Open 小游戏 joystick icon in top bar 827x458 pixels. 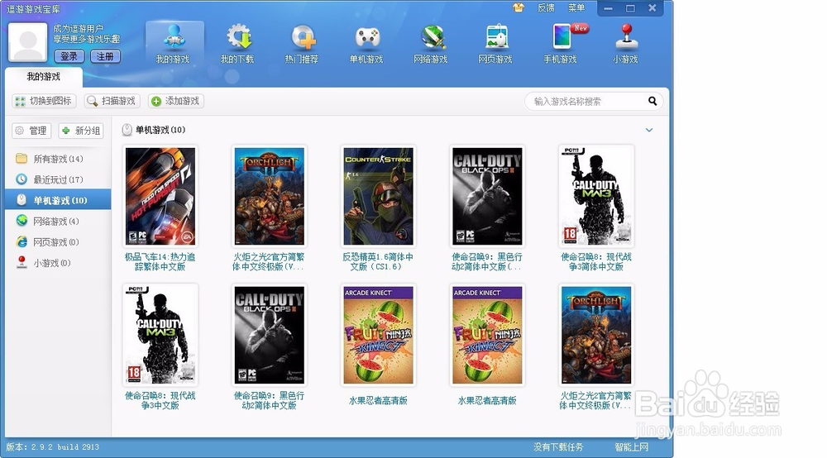[625, 45]
